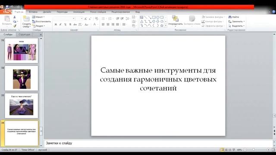Click the Заметки к слайду notes field
The image size is (276, 155).
(x=158, y=143)
